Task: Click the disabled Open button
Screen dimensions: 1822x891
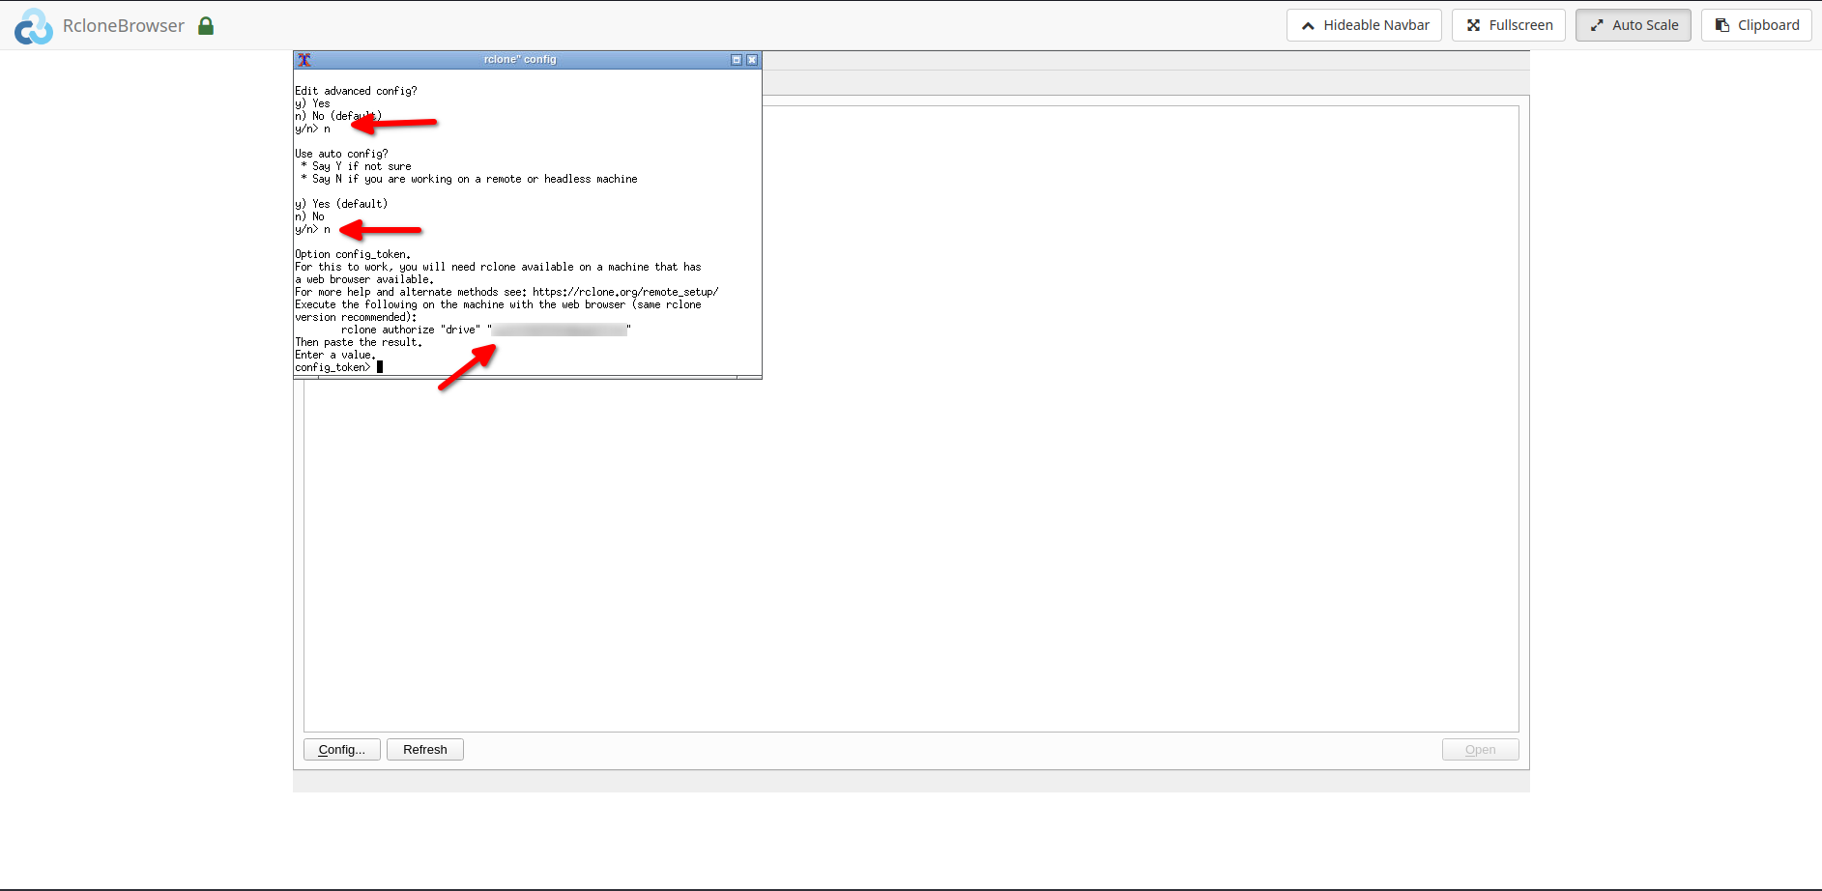Action: click(x=1480, y=749)
